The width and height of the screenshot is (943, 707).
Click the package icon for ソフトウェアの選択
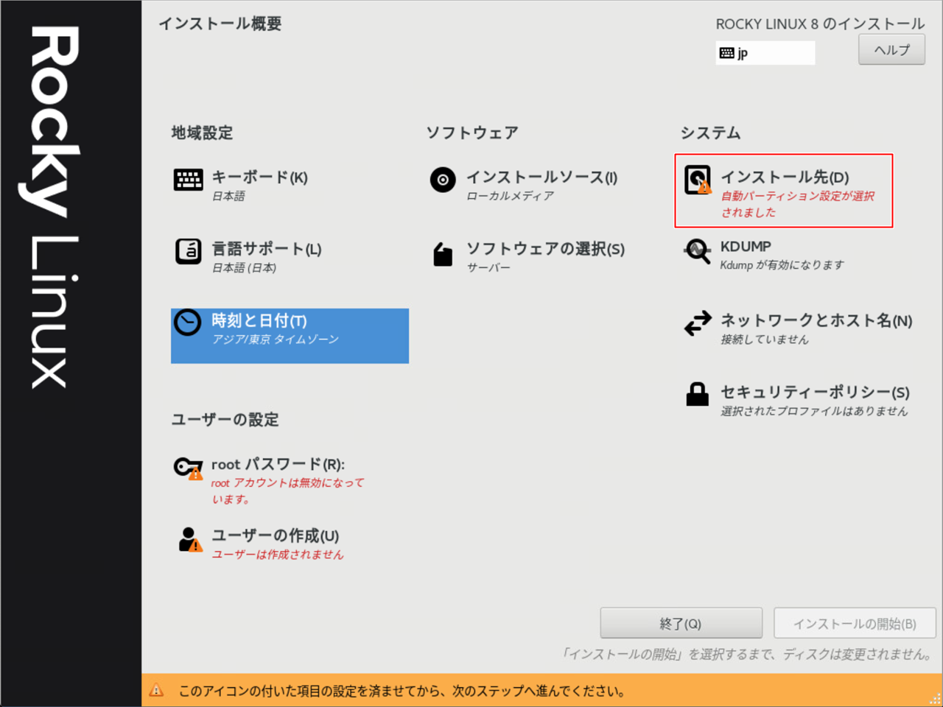[442, 254]
